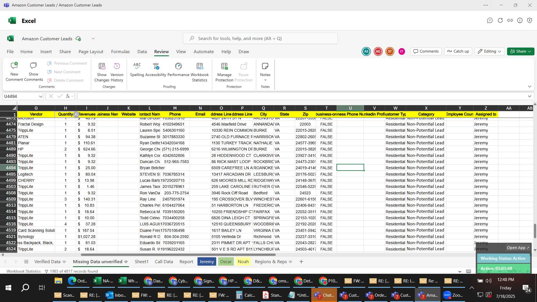
Task: Open the Windows notification center icon
Action: pos(526,288)
